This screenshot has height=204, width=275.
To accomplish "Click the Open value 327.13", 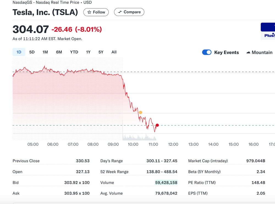I will point(82,172).
